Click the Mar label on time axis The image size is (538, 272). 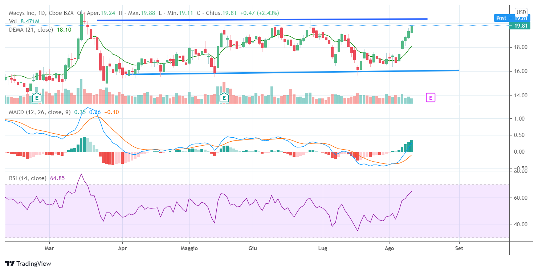coord(49,249)
